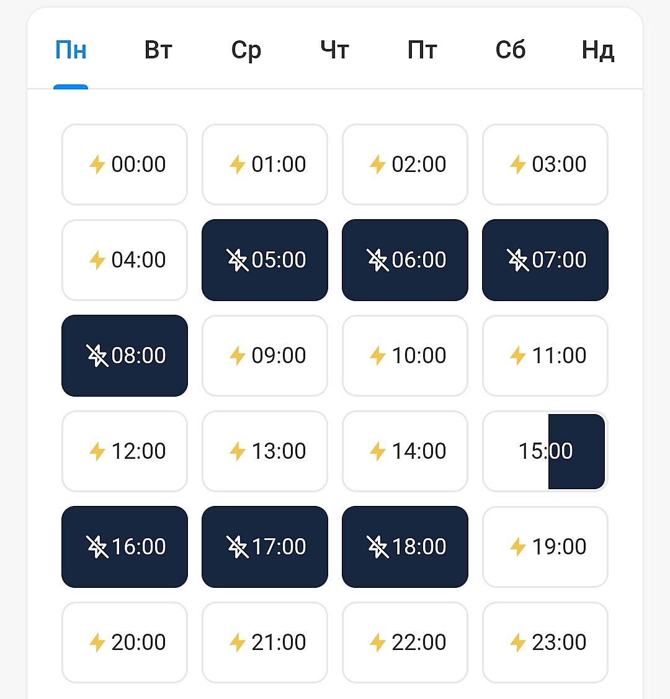Click power-off icon in 08:00 slot
The height and width of the screenshot is (699, 670).
click(x=97, y=356)
